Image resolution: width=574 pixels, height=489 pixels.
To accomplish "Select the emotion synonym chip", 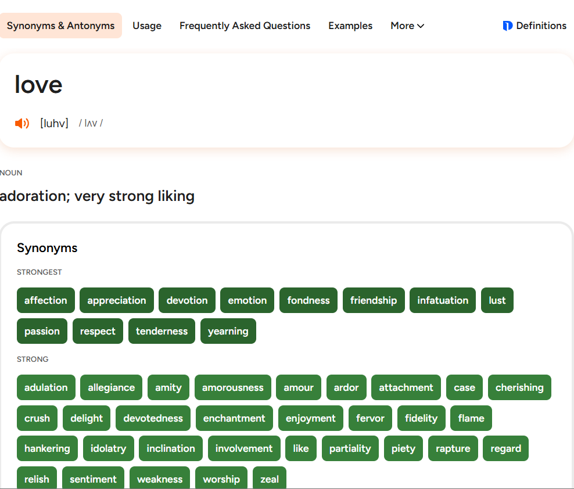I will tap(247, 300).
